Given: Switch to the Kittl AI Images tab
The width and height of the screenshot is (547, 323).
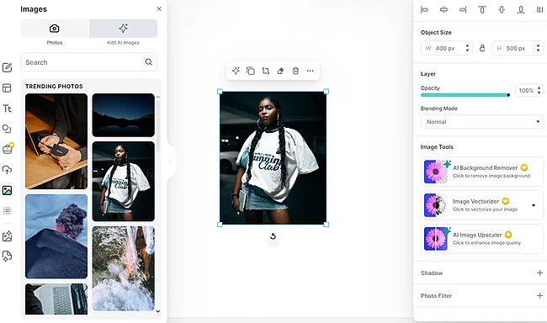Looking at the screenshot, I should coord(123,32).
